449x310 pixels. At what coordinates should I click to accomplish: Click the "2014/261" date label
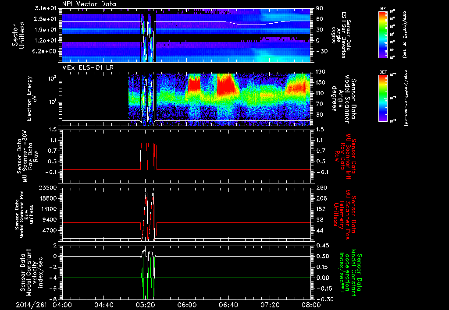[x=31, y=305]
